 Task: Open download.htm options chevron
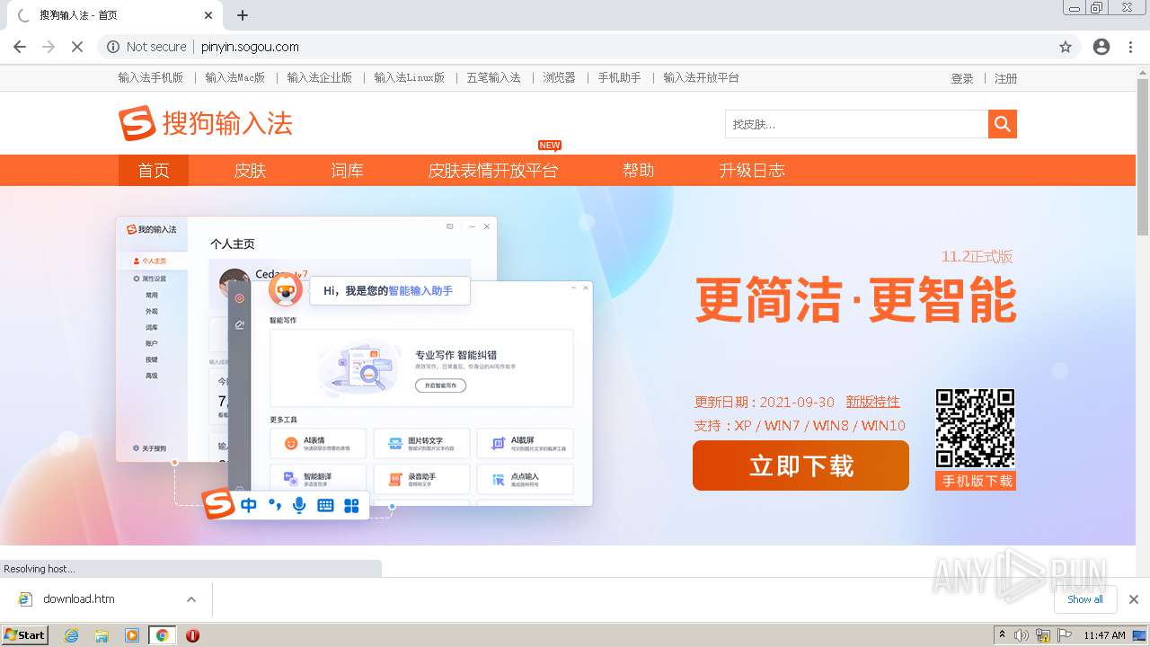(190, 599)
